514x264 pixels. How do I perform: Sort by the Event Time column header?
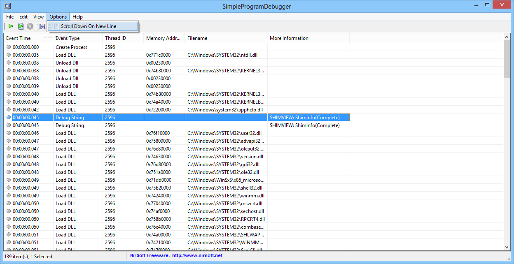[x=28, y=38]
